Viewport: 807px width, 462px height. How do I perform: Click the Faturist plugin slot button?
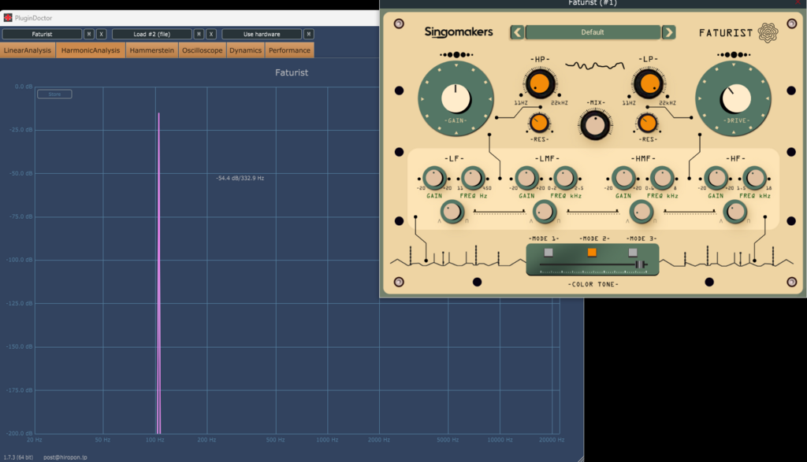pos(43,35)
